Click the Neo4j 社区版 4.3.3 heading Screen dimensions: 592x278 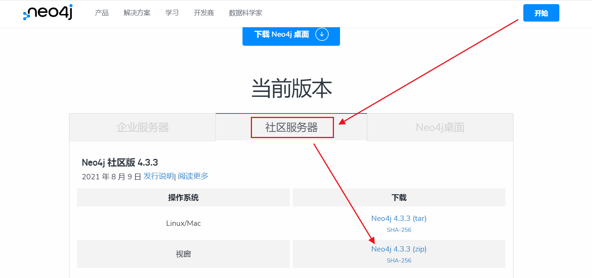coord(120,163)
